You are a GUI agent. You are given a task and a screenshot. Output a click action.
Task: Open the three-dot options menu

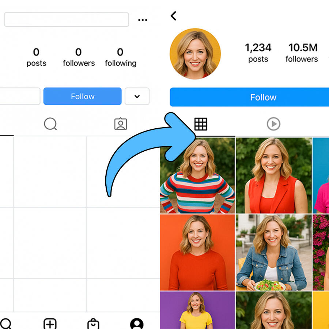[x=143, y=20]
